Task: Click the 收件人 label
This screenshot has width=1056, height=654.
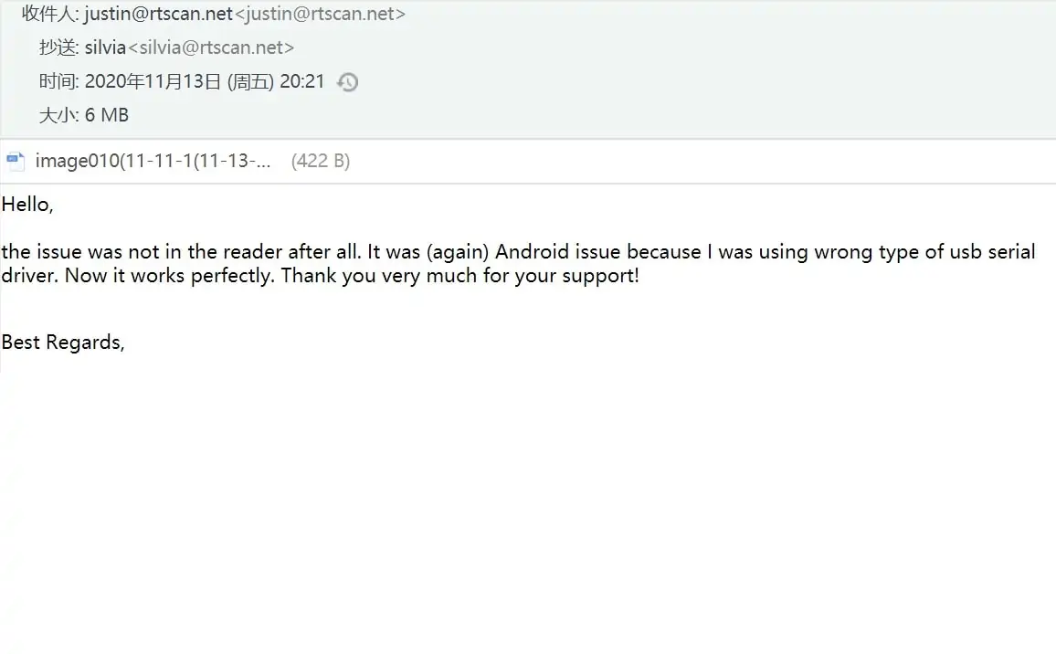Action: (49, 14)
